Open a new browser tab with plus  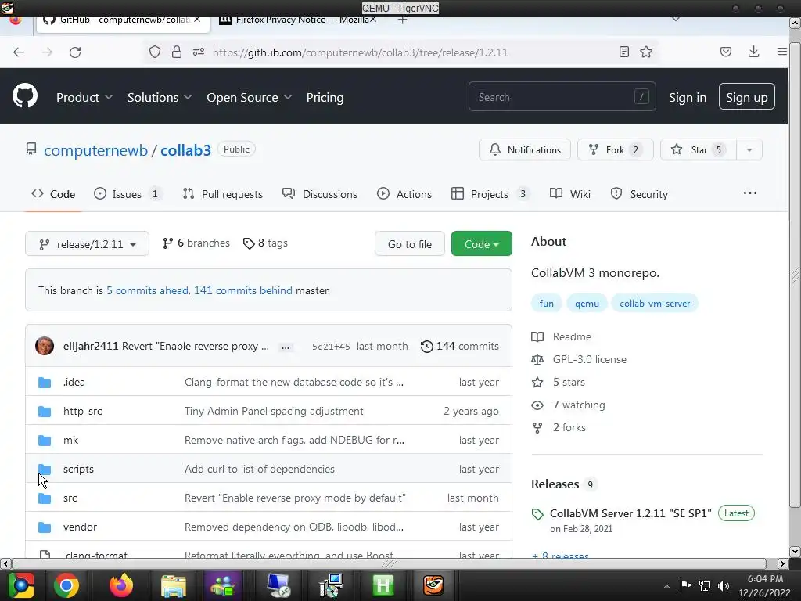pos(403,20)
